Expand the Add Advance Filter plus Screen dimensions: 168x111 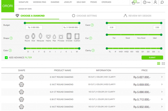[6, 58]
